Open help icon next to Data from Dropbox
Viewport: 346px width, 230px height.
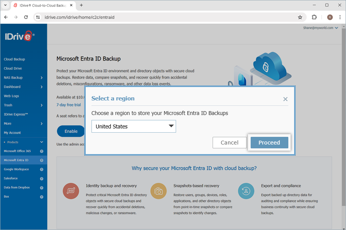pyautogui.click(x=42, y=188)
